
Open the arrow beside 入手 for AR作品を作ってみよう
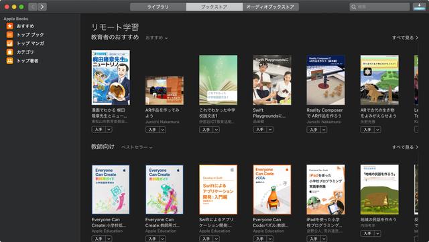coord(163,130)
